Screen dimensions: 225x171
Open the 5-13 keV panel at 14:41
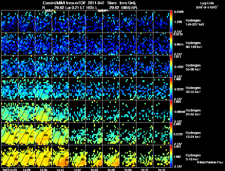click(x=60, y=156)
